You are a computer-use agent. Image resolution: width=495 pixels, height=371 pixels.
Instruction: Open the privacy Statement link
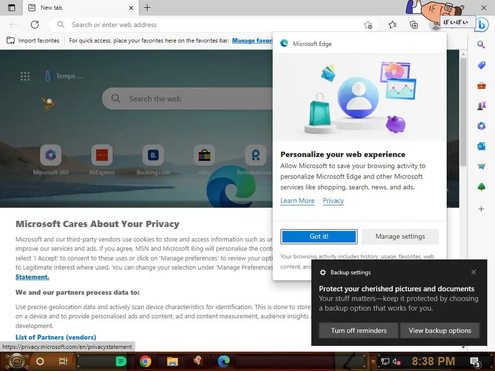[32, 277]
